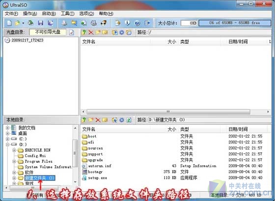Go up one level in the local directory toolbar
The width and height of the screenshot is (275, 201).
pos(84,120)
